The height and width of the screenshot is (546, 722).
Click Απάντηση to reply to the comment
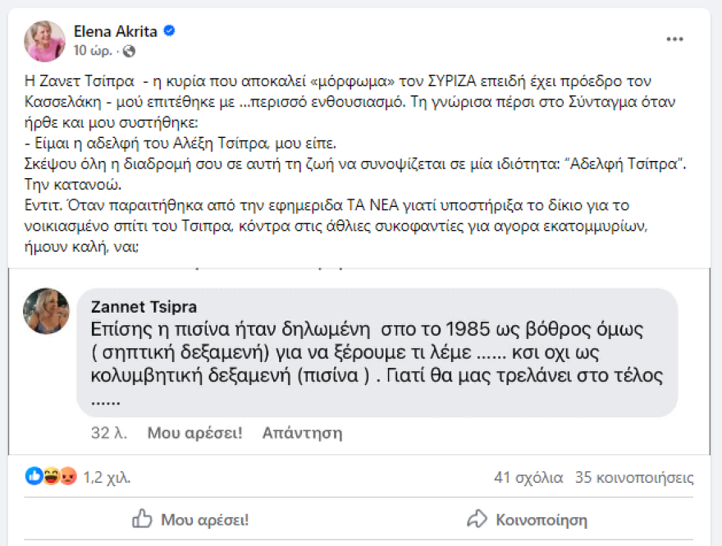tap(302, 433)
